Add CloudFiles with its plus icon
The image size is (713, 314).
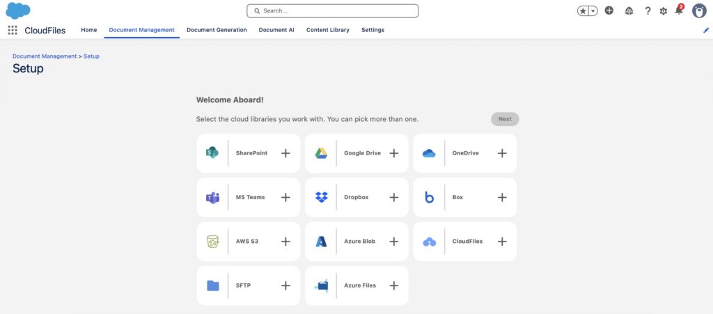click(502, 242)
